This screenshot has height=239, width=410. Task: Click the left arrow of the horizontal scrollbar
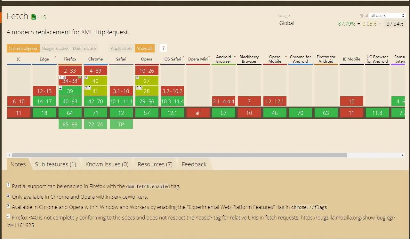(9, 155)
